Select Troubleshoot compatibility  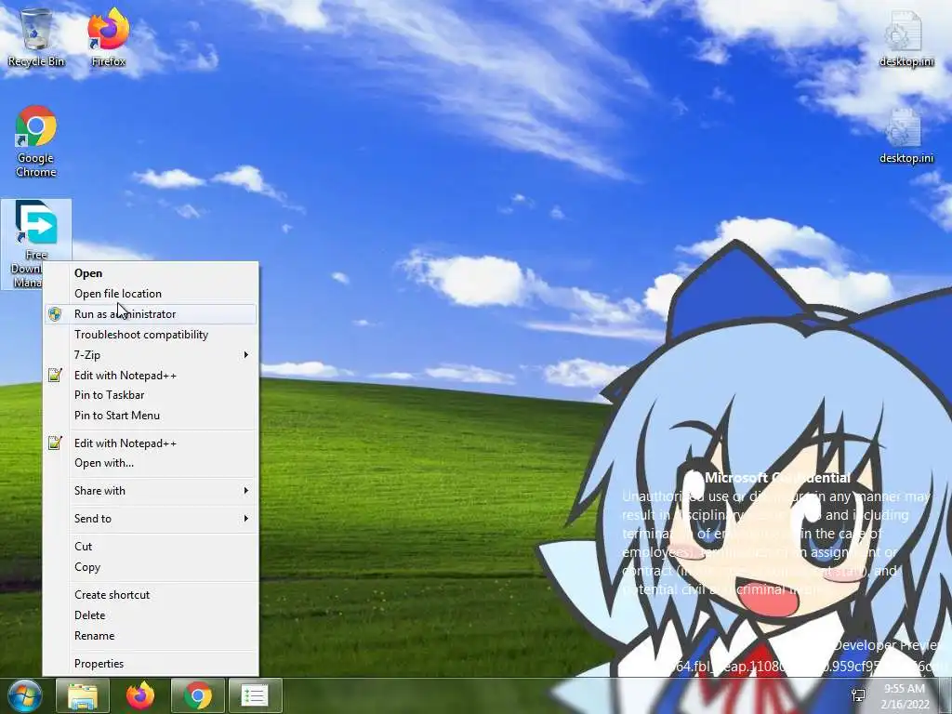[151, 335]
